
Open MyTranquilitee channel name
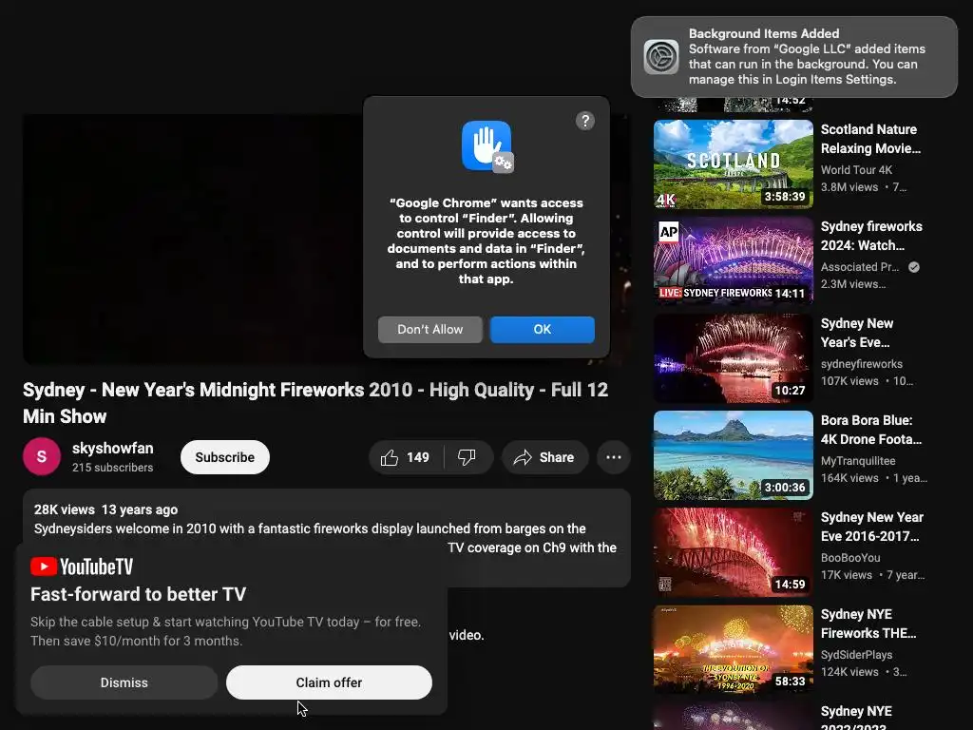tap(858, 461)
